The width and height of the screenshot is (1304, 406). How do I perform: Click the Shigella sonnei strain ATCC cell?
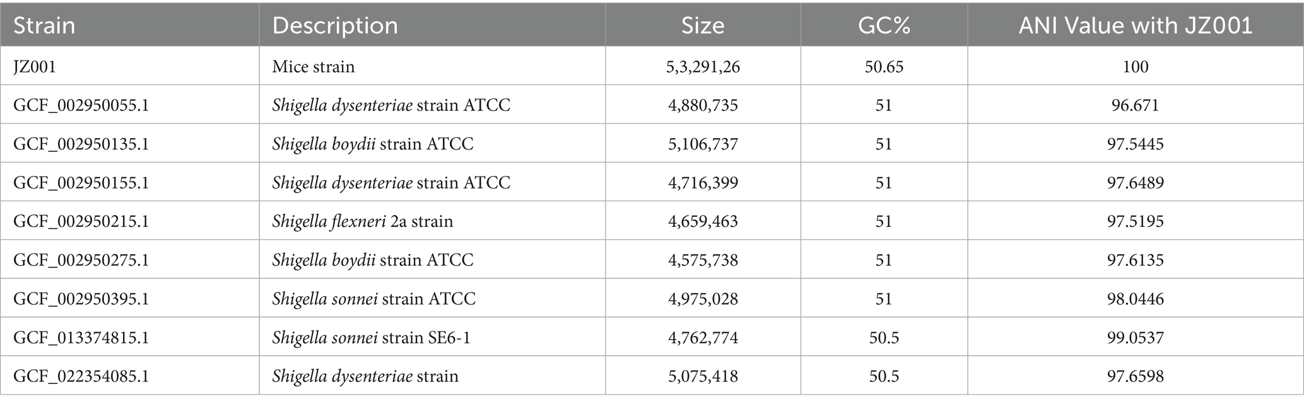click(x=374, y=298)
